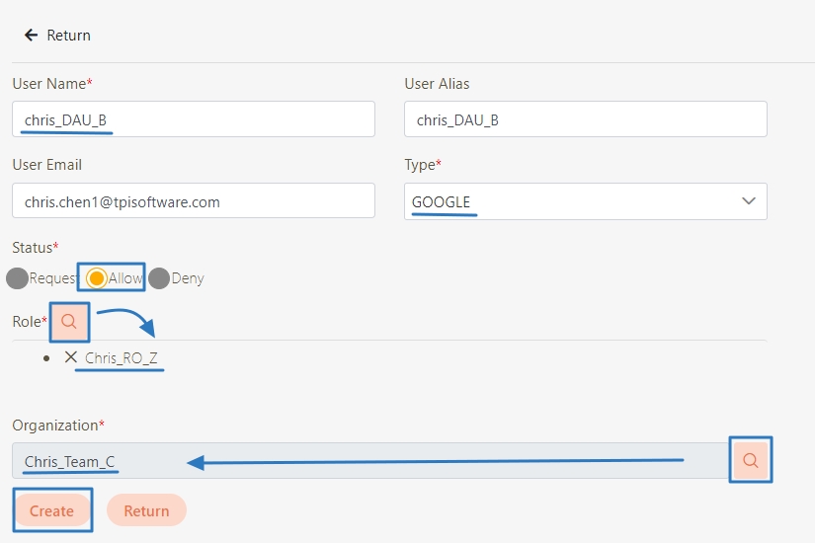Click the Organization field showing Chris_Team_C

point(370,461)
